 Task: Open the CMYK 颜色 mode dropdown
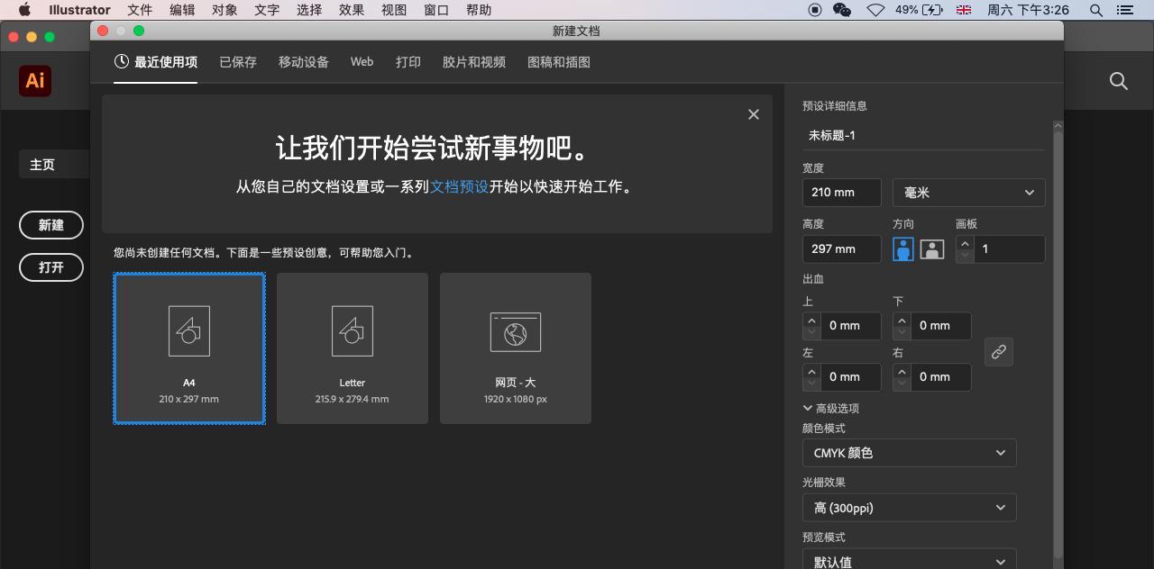(x=910, y=453)
